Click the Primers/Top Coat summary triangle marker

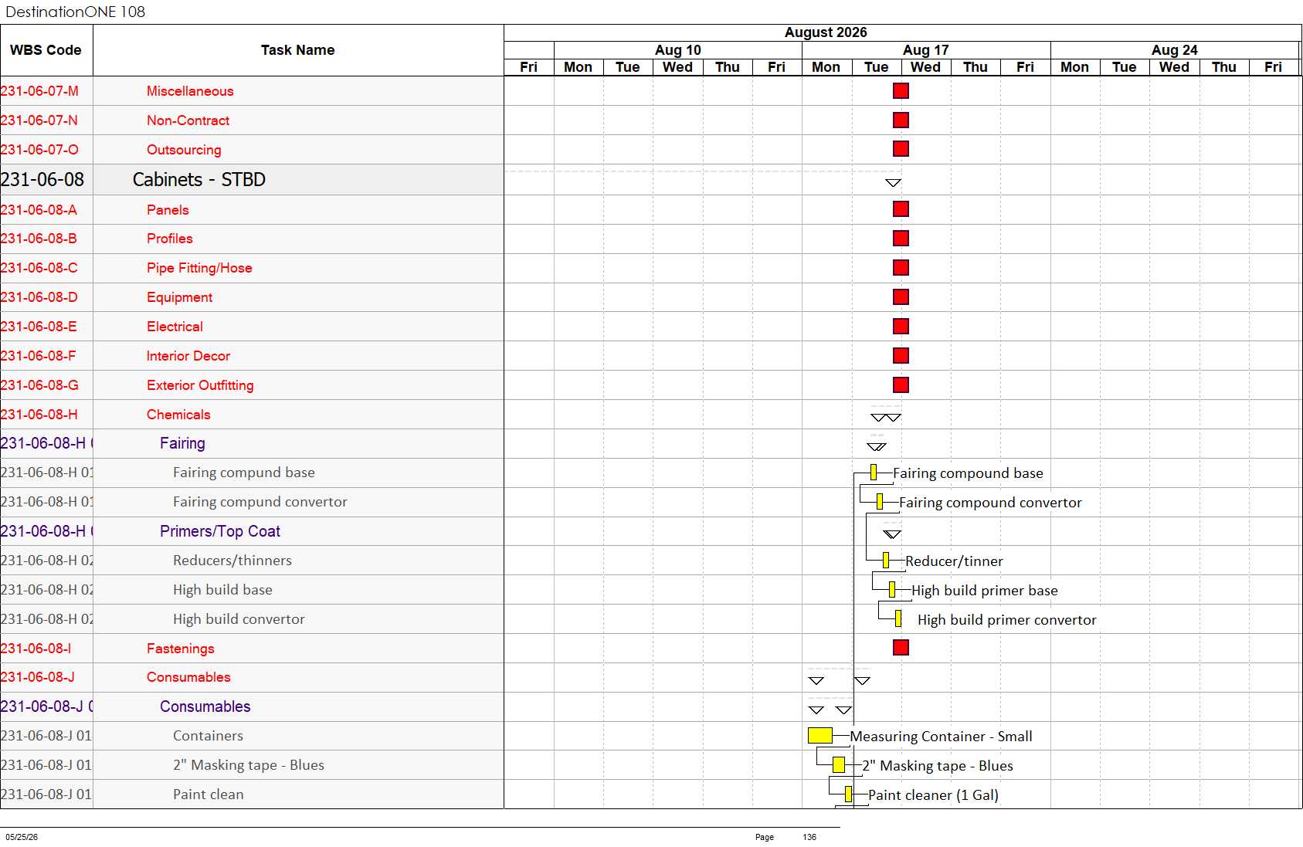[892, 534]
